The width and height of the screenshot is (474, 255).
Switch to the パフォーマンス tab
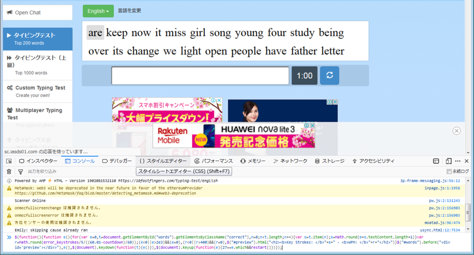click(x=213, y=161)
